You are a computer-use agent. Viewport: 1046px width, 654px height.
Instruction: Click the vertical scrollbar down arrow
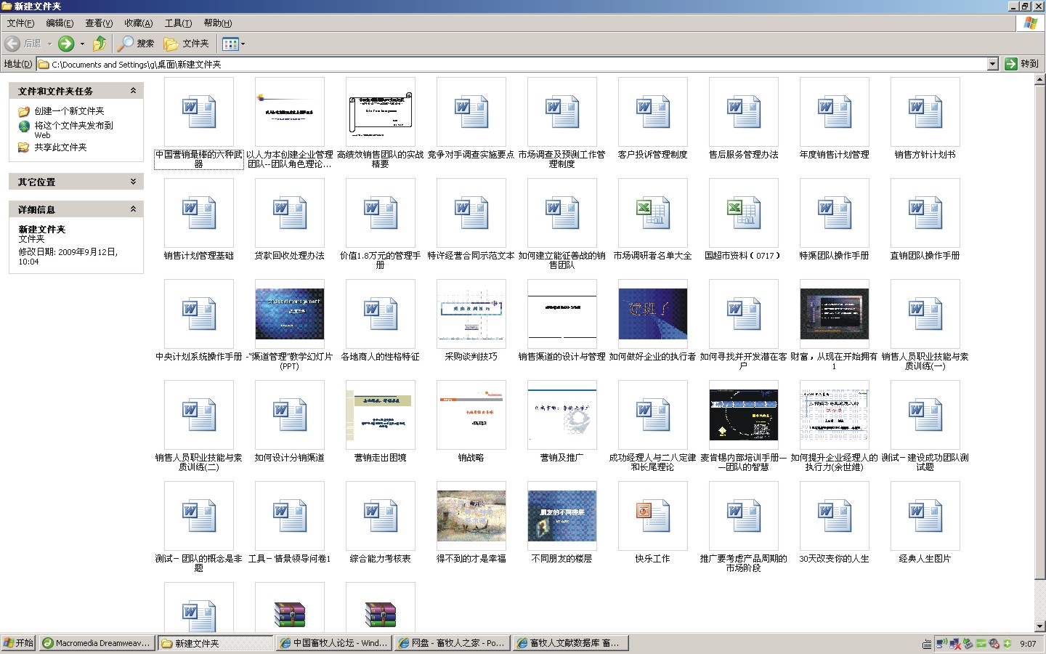tap(1039, 626)
